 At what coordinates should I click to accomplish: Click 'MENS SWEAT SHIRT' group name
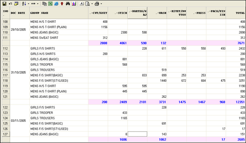point(44,38)
